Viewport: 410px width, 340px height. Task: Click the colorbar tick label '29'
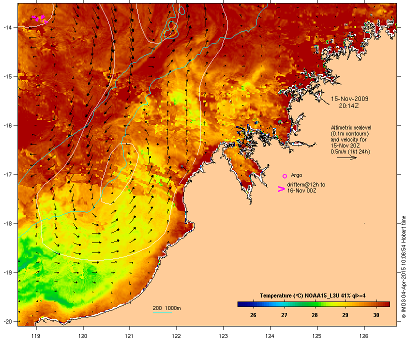pyautogui.click(x=345, y=315)
